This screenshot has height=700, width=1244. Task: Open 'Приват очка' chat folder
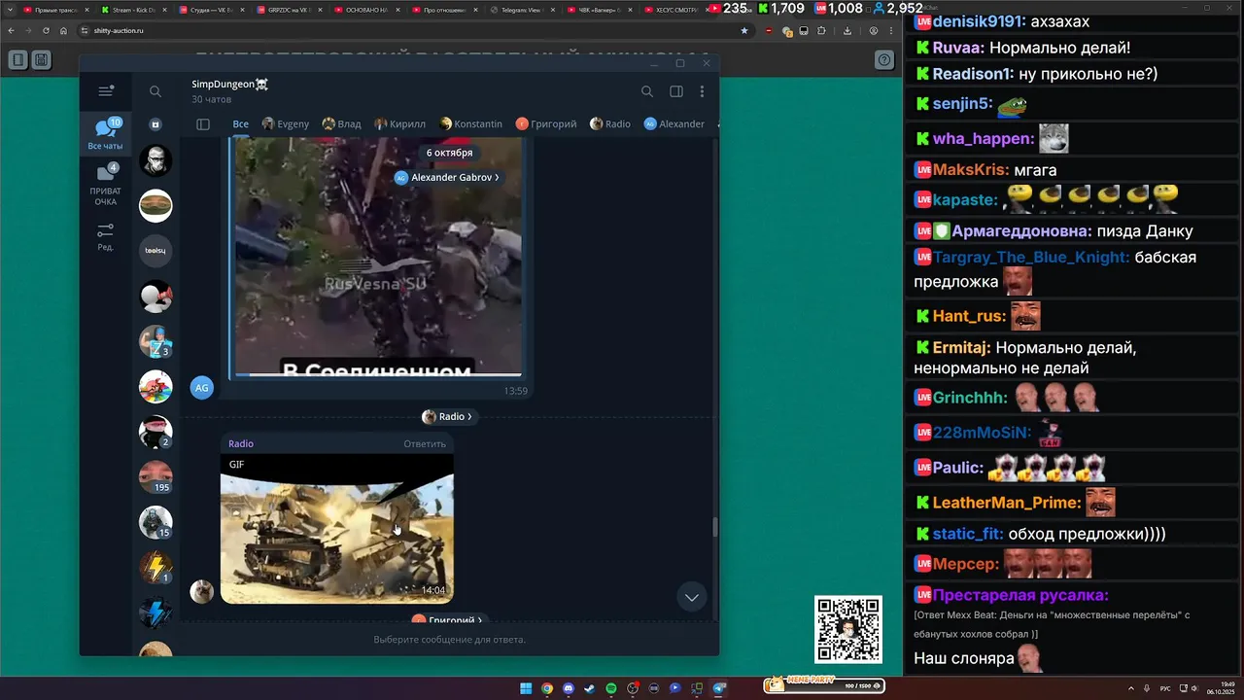[x=106, y=186]
